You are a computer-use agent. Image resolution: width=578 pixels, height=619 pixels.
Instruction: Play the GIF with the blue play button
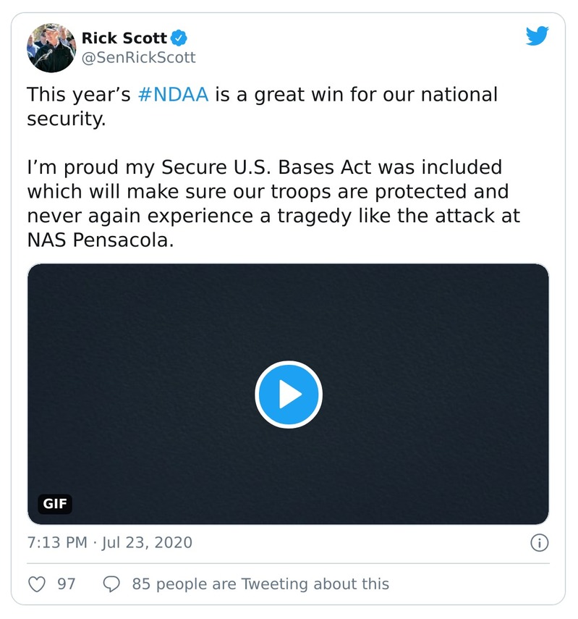(x=289, y=395)
